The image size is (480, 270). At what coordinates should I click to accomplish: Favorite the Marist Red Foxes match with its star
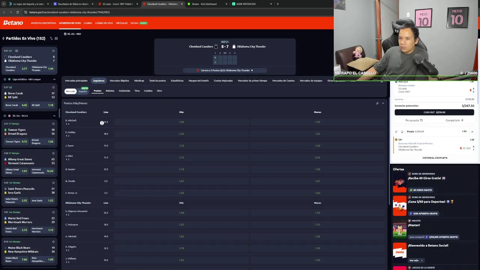[53, 212]
